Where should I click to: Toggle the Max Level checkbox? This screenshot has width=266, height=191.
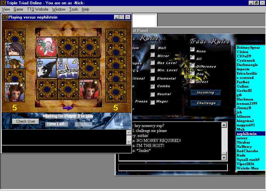[153, 63]
